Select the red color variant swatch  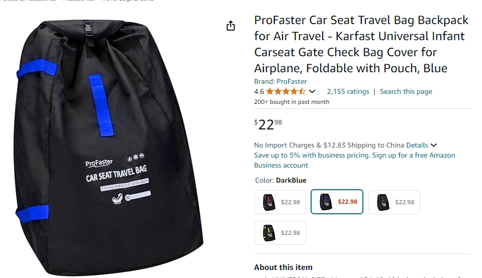(280, 202)
